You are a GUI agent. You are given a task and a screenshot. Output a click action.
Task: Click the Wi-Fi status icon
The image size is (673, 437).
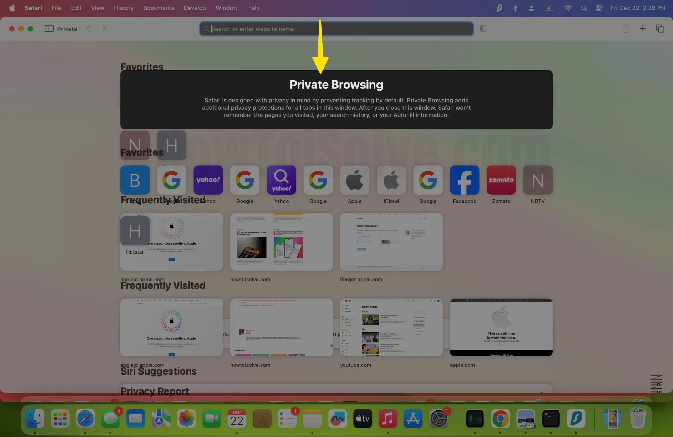[x=568, y=8]
